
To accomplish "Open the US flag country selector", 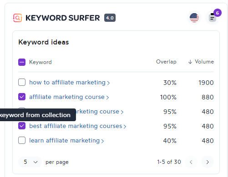I will (194, 18).
